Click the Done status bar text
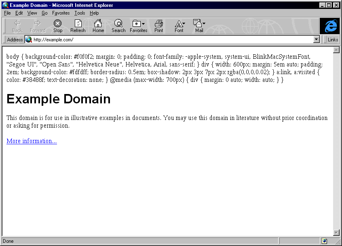This screenshot has width=342, height=246. tap(8, 241)
